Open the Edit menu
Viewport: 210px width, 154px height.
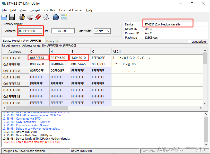tap(13, 10)
